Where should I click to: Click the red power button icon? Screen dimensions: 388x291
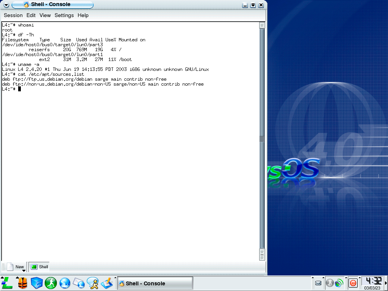point(353,283)
